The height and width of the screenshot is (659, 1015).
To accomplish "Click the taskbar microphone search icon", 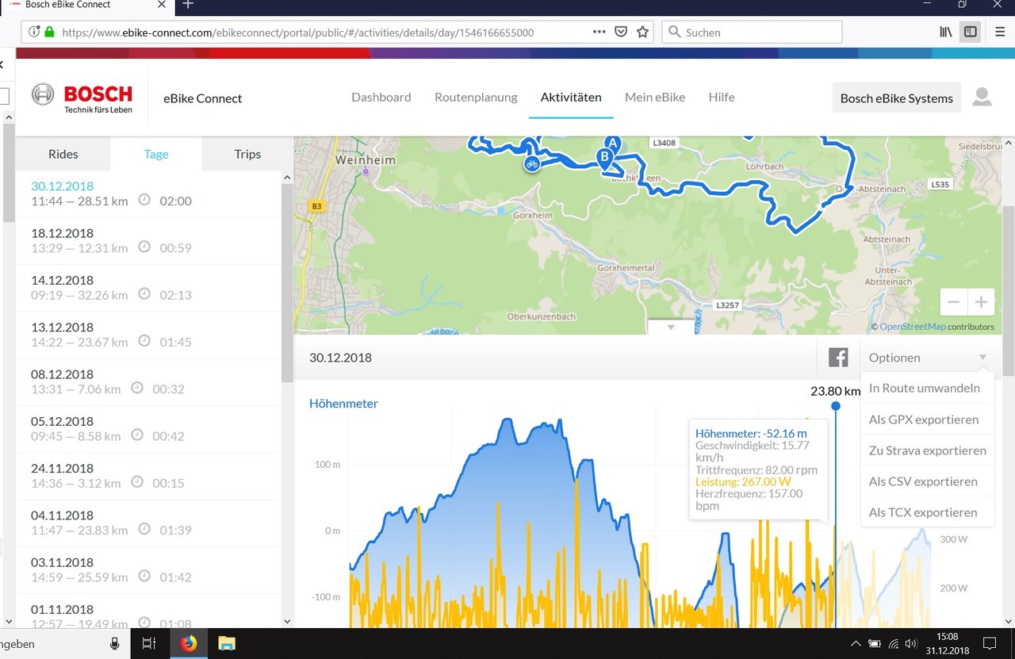I will point(115,643).
